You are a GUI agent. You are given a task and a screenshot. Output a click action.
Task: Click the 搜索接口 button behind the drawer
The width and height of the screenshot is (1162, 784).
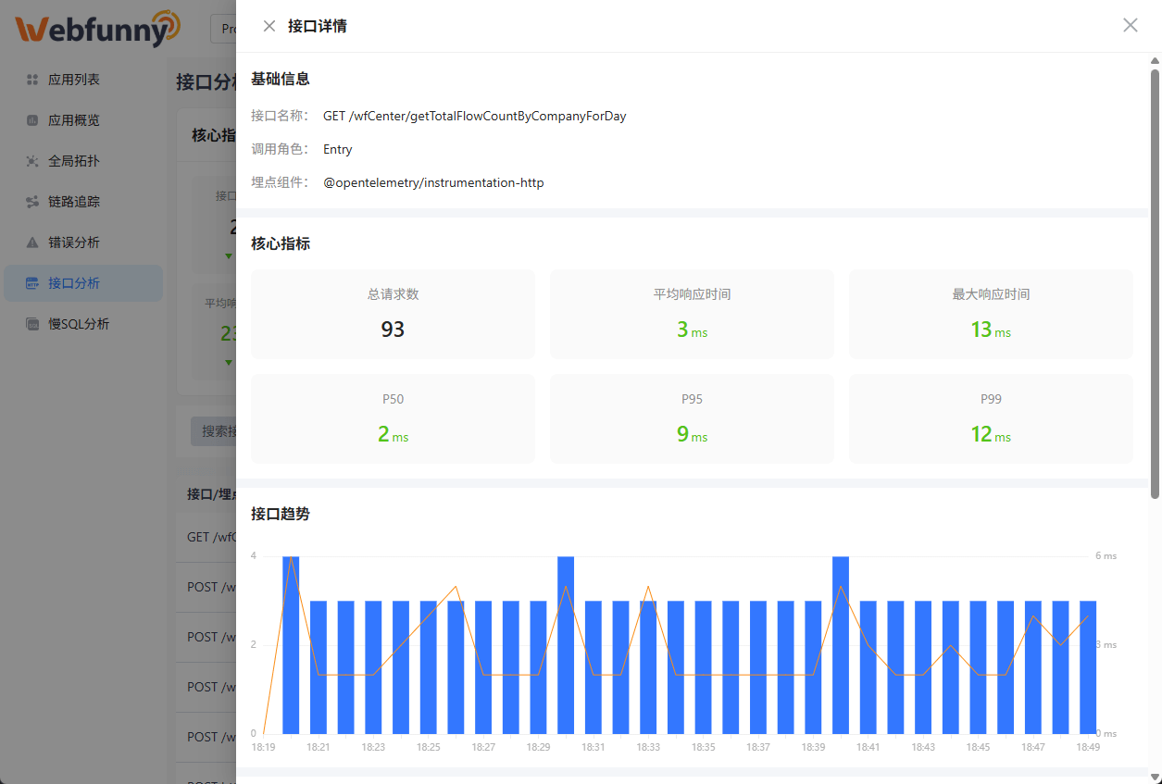(214, 431)
